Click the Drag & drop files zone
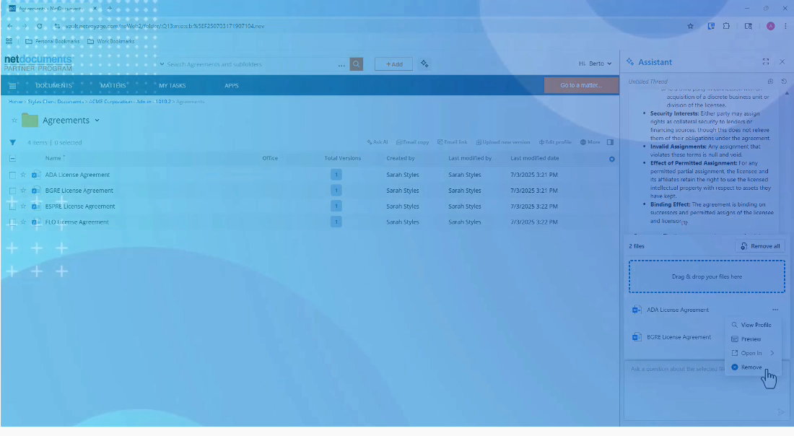Viewport: 794px width, 436px height. point(707,276)
